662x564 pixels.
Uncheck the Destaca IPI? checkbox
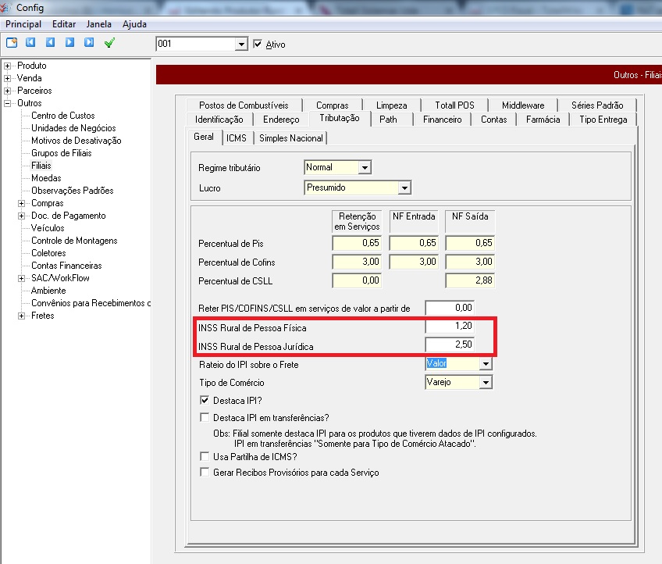[x=205, y=400]
